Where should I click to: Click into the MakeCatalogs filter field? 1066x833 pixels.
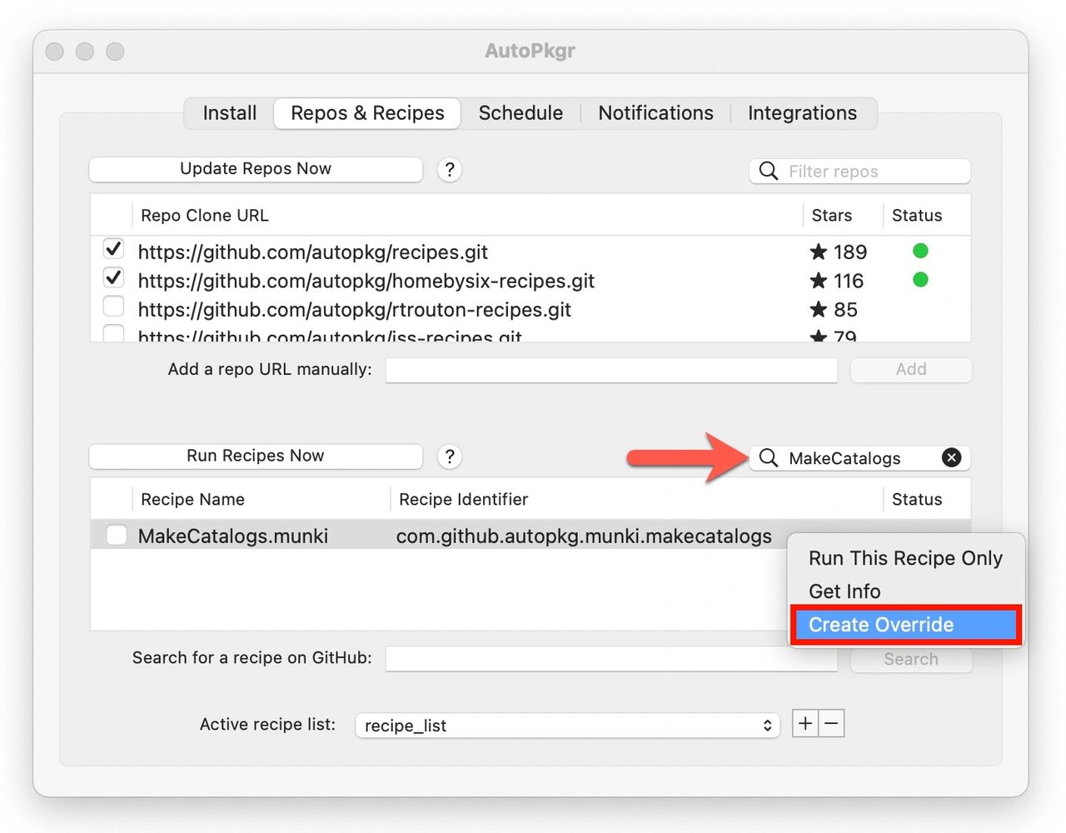point(859,458)
